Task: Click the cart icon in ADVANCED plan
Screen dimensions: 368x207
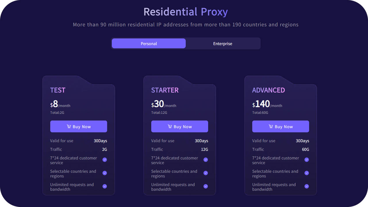Action: [x=271, y=126]
